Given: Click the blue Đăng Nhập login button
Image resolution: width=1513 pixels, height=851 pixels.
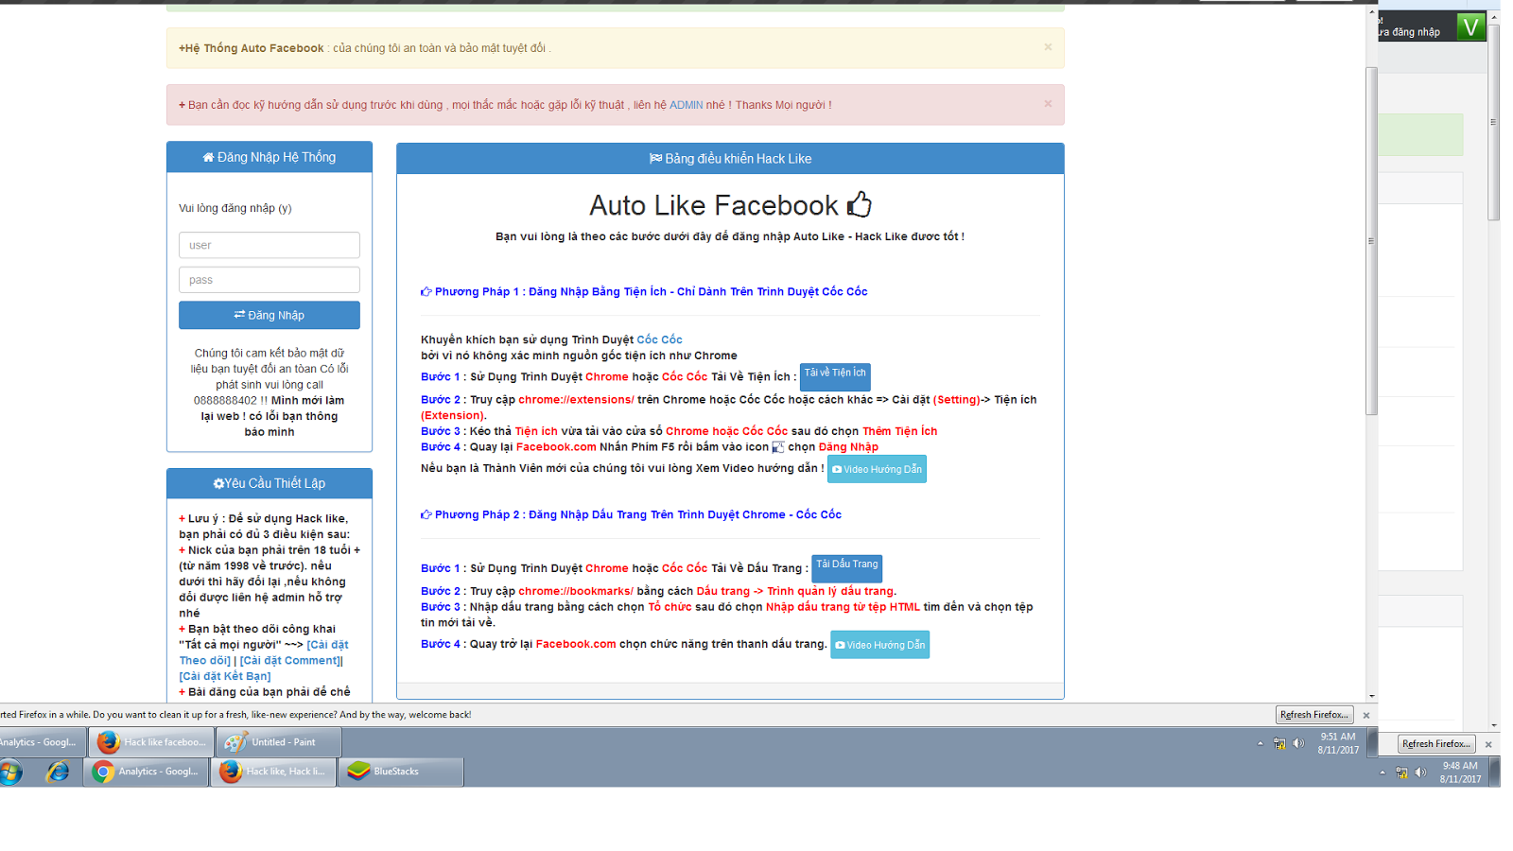Looking at the screenshot, I should coord(270,315).
